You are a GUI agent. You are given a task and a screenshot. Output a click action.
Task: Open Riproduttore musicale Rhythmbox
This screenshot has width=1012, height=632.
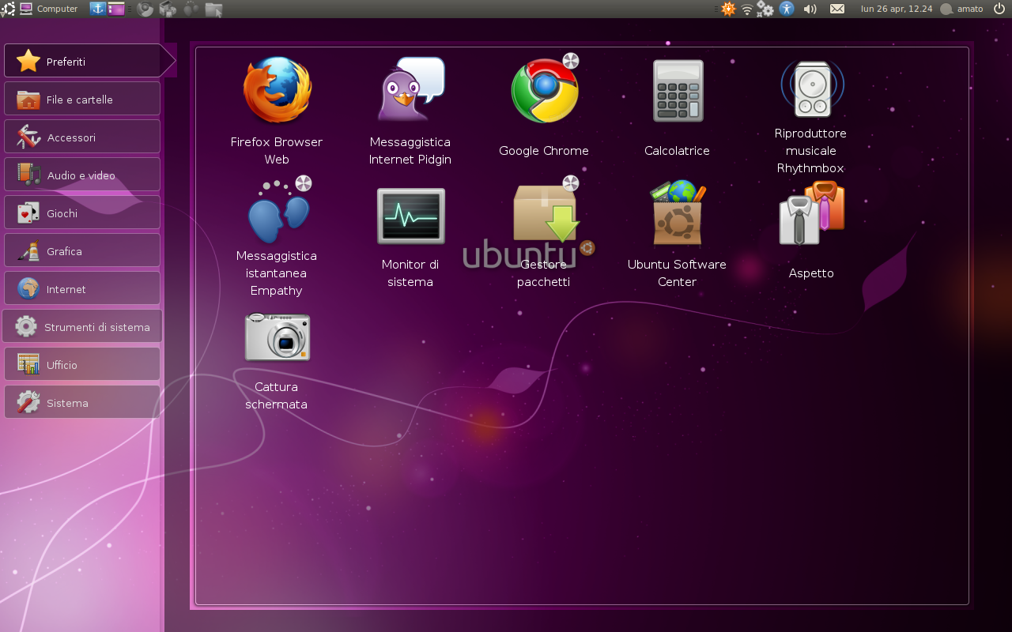(x=810, y=87)
